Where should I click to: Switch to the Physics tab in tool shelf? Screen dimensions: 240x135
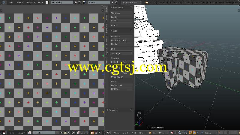tap(106, 52)
